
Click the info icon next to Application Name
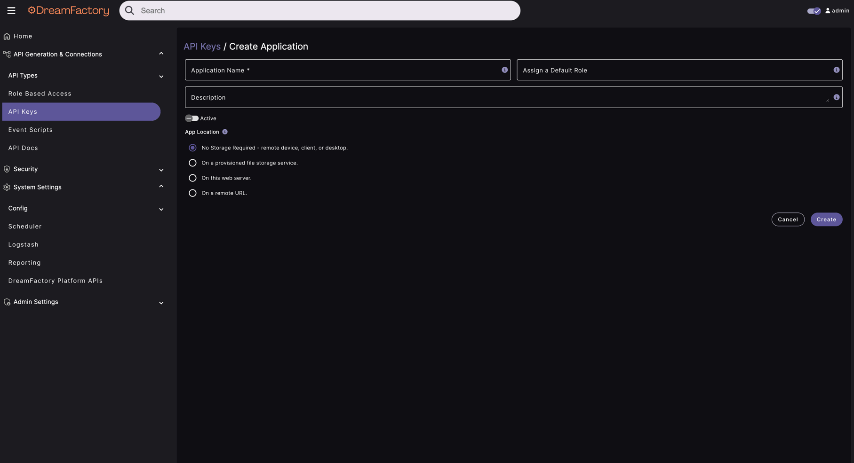pyautogui.click(x=504, y=70)
